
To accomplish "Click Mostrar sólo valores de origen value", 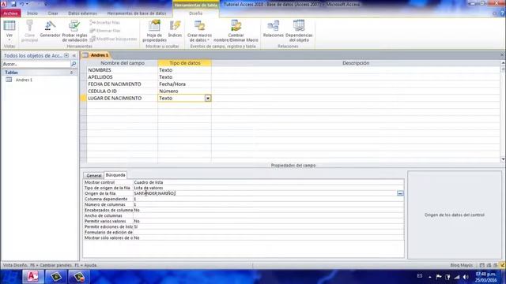I will point(268,237).
